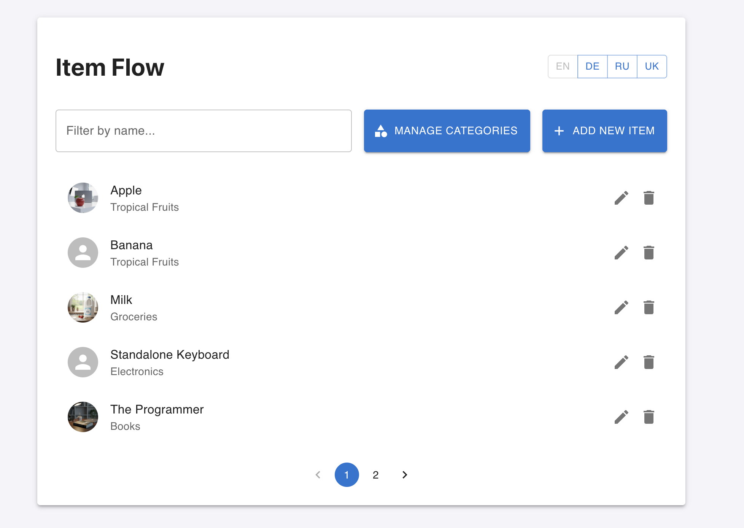The image size is (744, 528).
Task: Delete the Apple item
Action: pos(649,198)
